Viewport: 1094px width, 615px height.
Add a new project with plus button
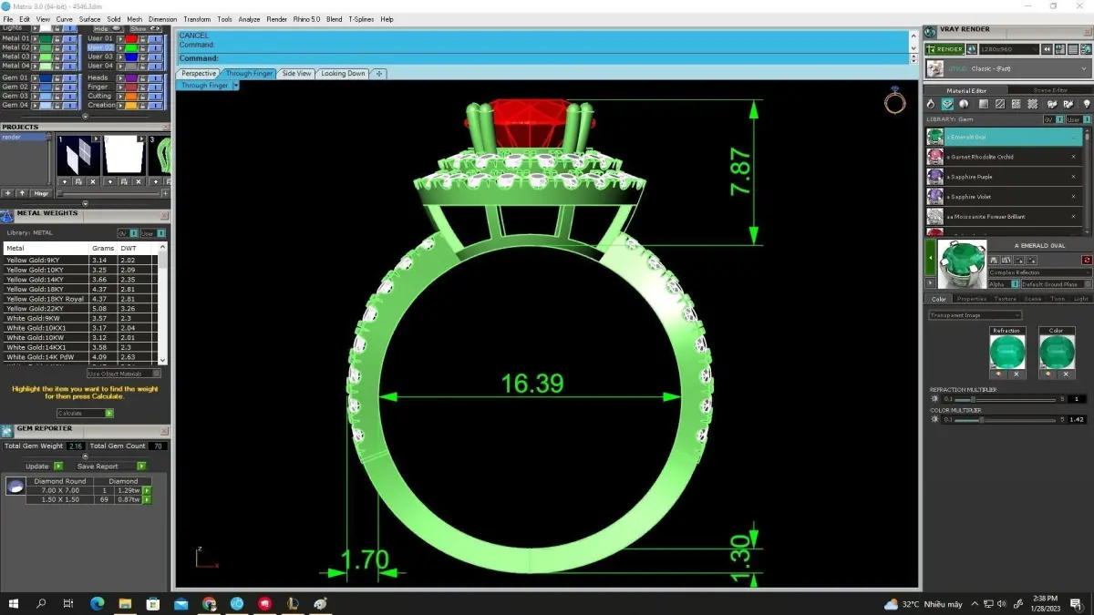click(7, 193)
